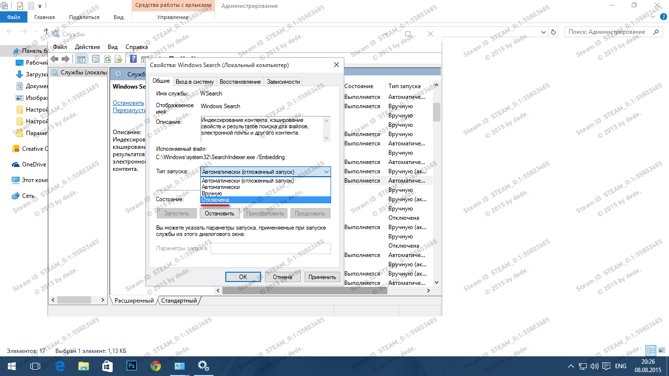Open the 'Поделиться' ribbon tab in Explorer

(84, 17)
